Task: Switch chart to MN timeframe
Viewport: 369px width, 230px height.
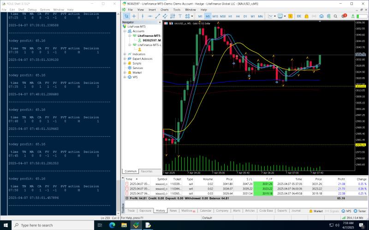Action: [260, 16]
